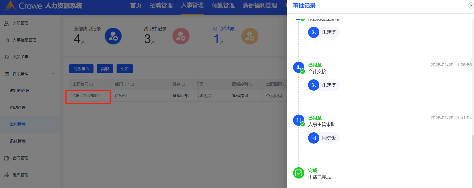Screen dimensions: 474x188
Task: Click the blue 全部离职记录 people icon
Action: (113, 36)
